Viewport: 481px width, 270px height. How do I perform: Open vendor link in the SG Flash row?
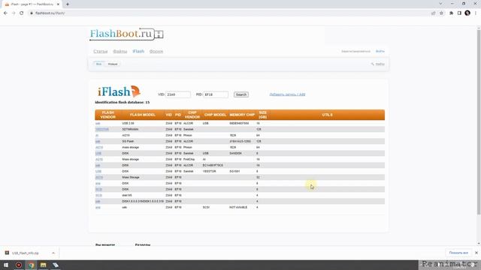[98, 142]
